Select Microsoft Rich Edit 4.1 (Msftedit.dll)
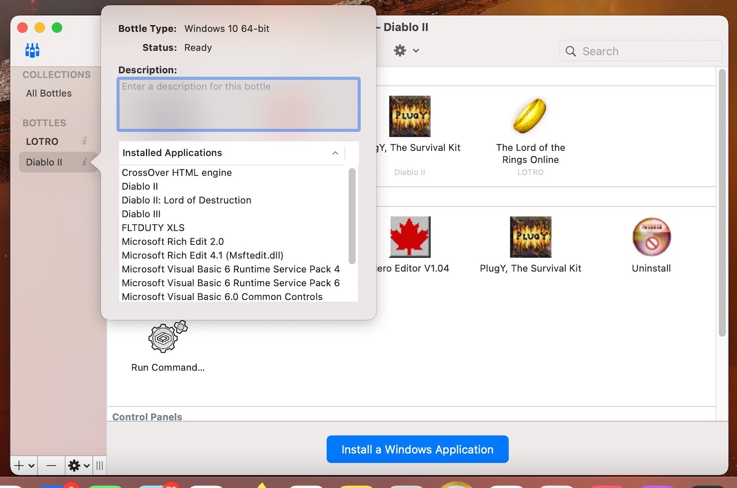Image resolution: width=737 pixels, height=488 pixels. click(x=203, y=256)
